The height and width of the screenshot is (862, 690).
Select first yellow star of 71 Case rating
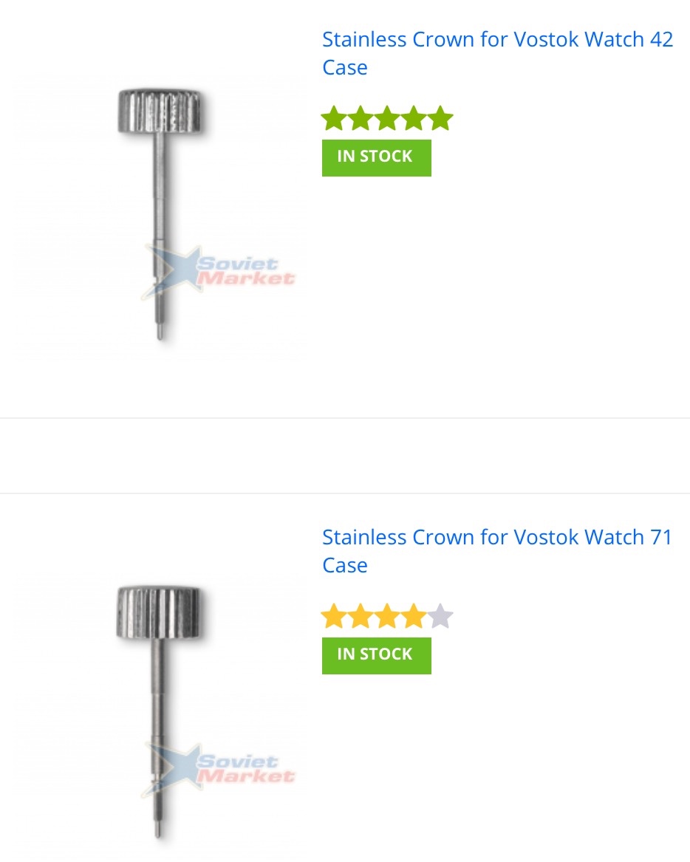(x=334, y=616)
